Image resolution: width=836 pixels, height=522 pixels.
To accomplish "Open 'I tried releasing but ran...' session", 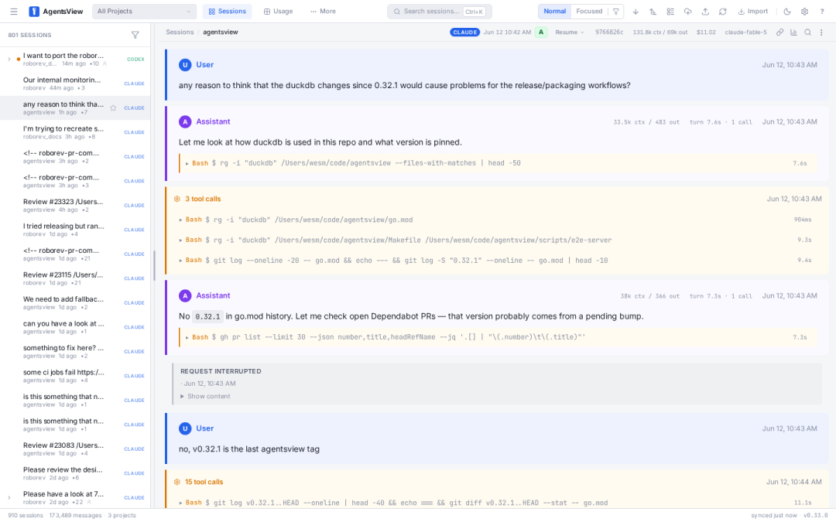I will click(75, 230).
